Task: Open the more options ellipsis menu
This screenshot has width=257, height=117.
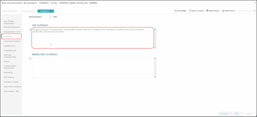Action: coord(254,11)
